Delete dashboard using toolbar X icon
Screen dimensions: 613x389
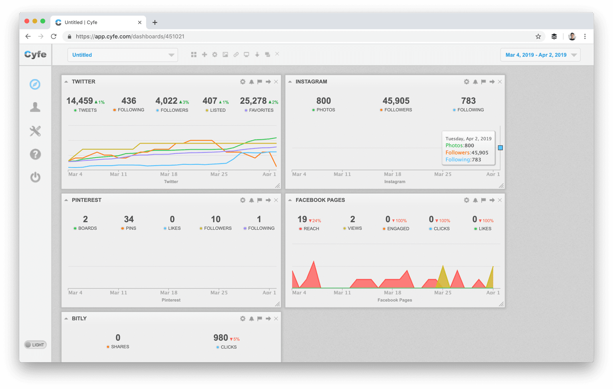point(277,54)
